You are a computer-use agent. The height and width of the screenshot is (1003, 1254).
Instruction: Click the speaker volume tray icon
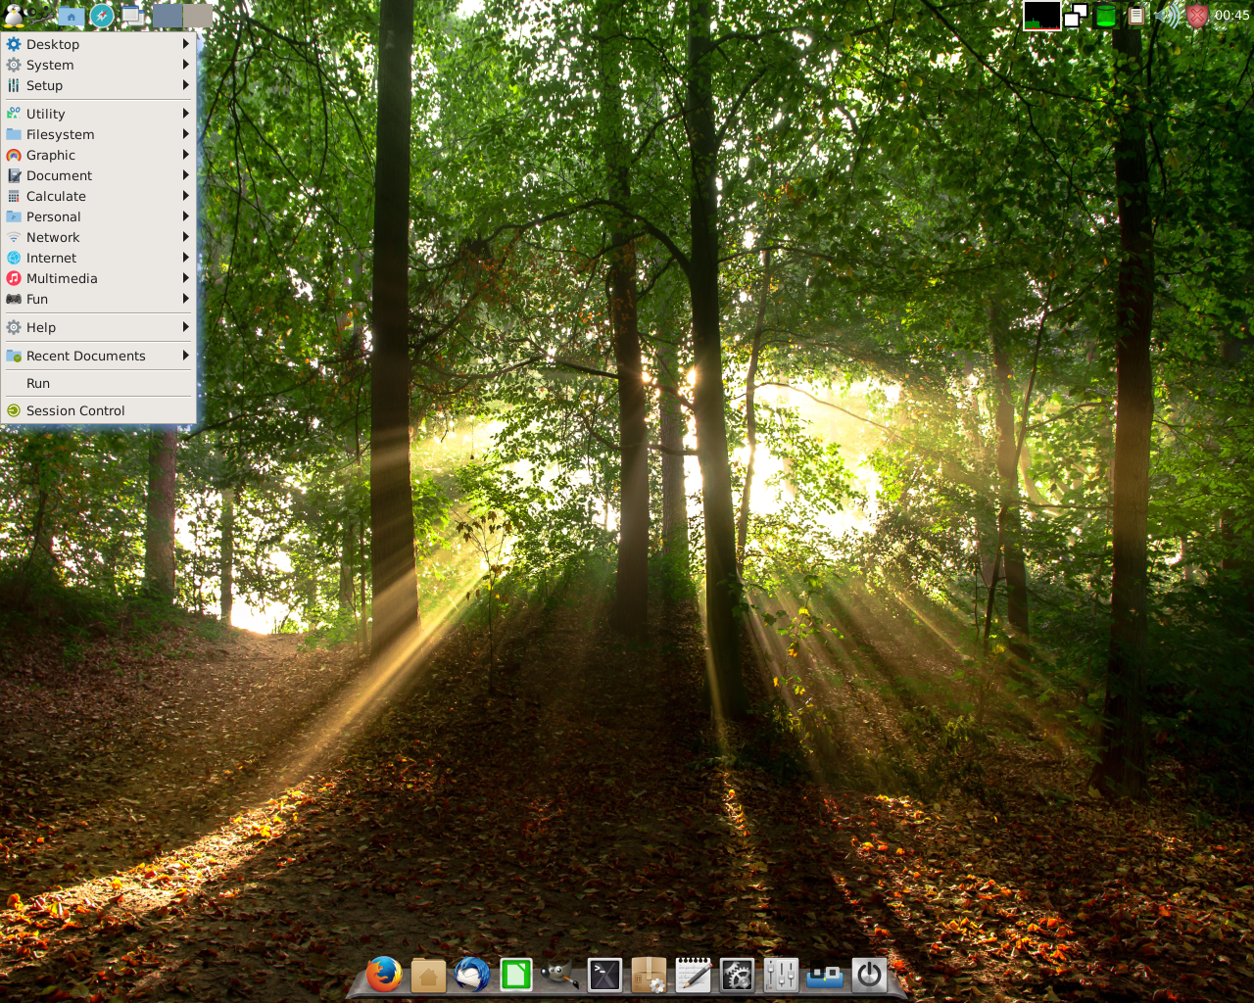tap(1168, 16)
